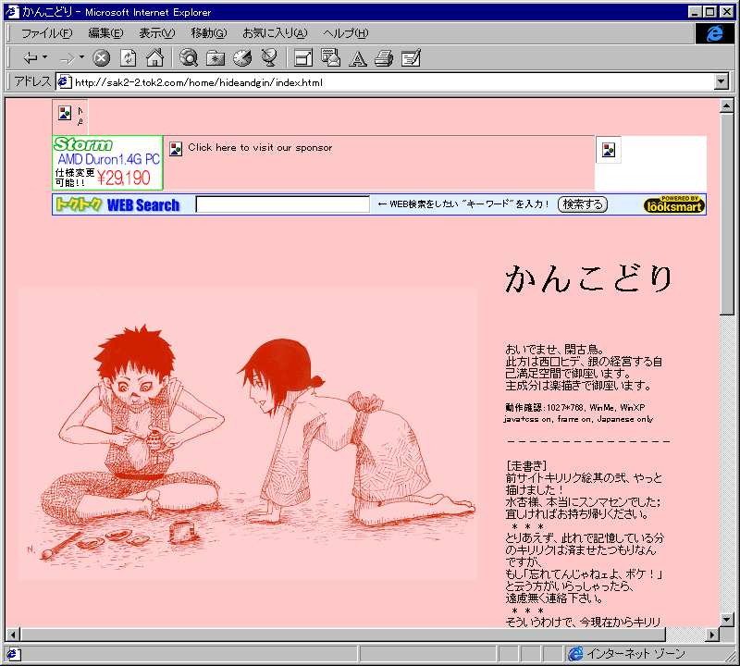Open the 編集(E) menu
This screenshot has width=740, height=666.
pyautogui.click(x=105, y=33)
